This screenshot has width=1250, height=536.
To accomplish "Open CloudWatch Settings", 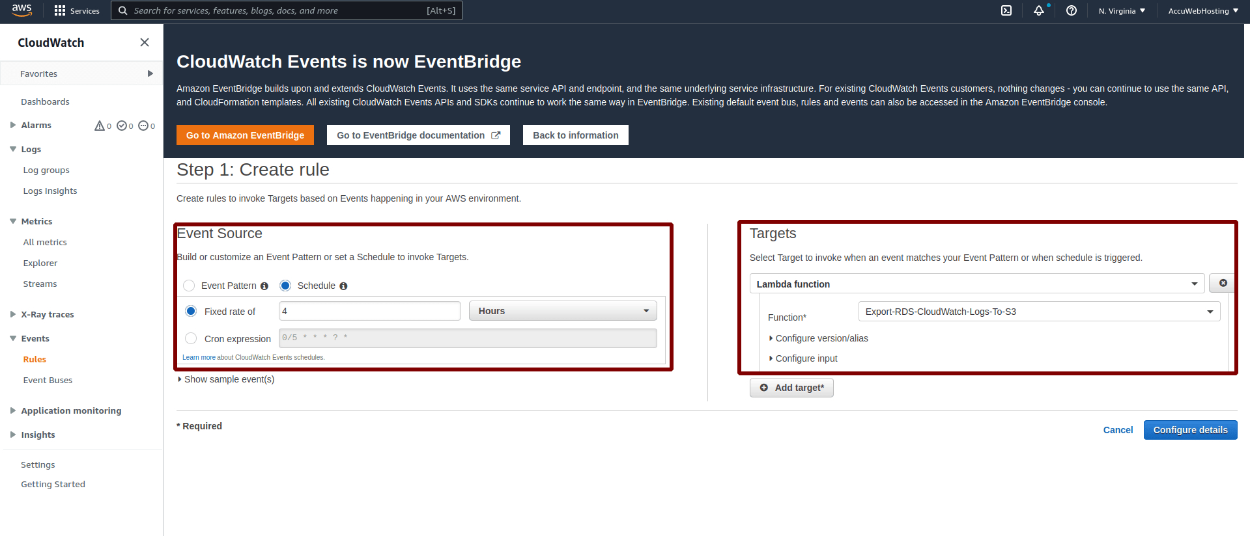I will (38, 464).
